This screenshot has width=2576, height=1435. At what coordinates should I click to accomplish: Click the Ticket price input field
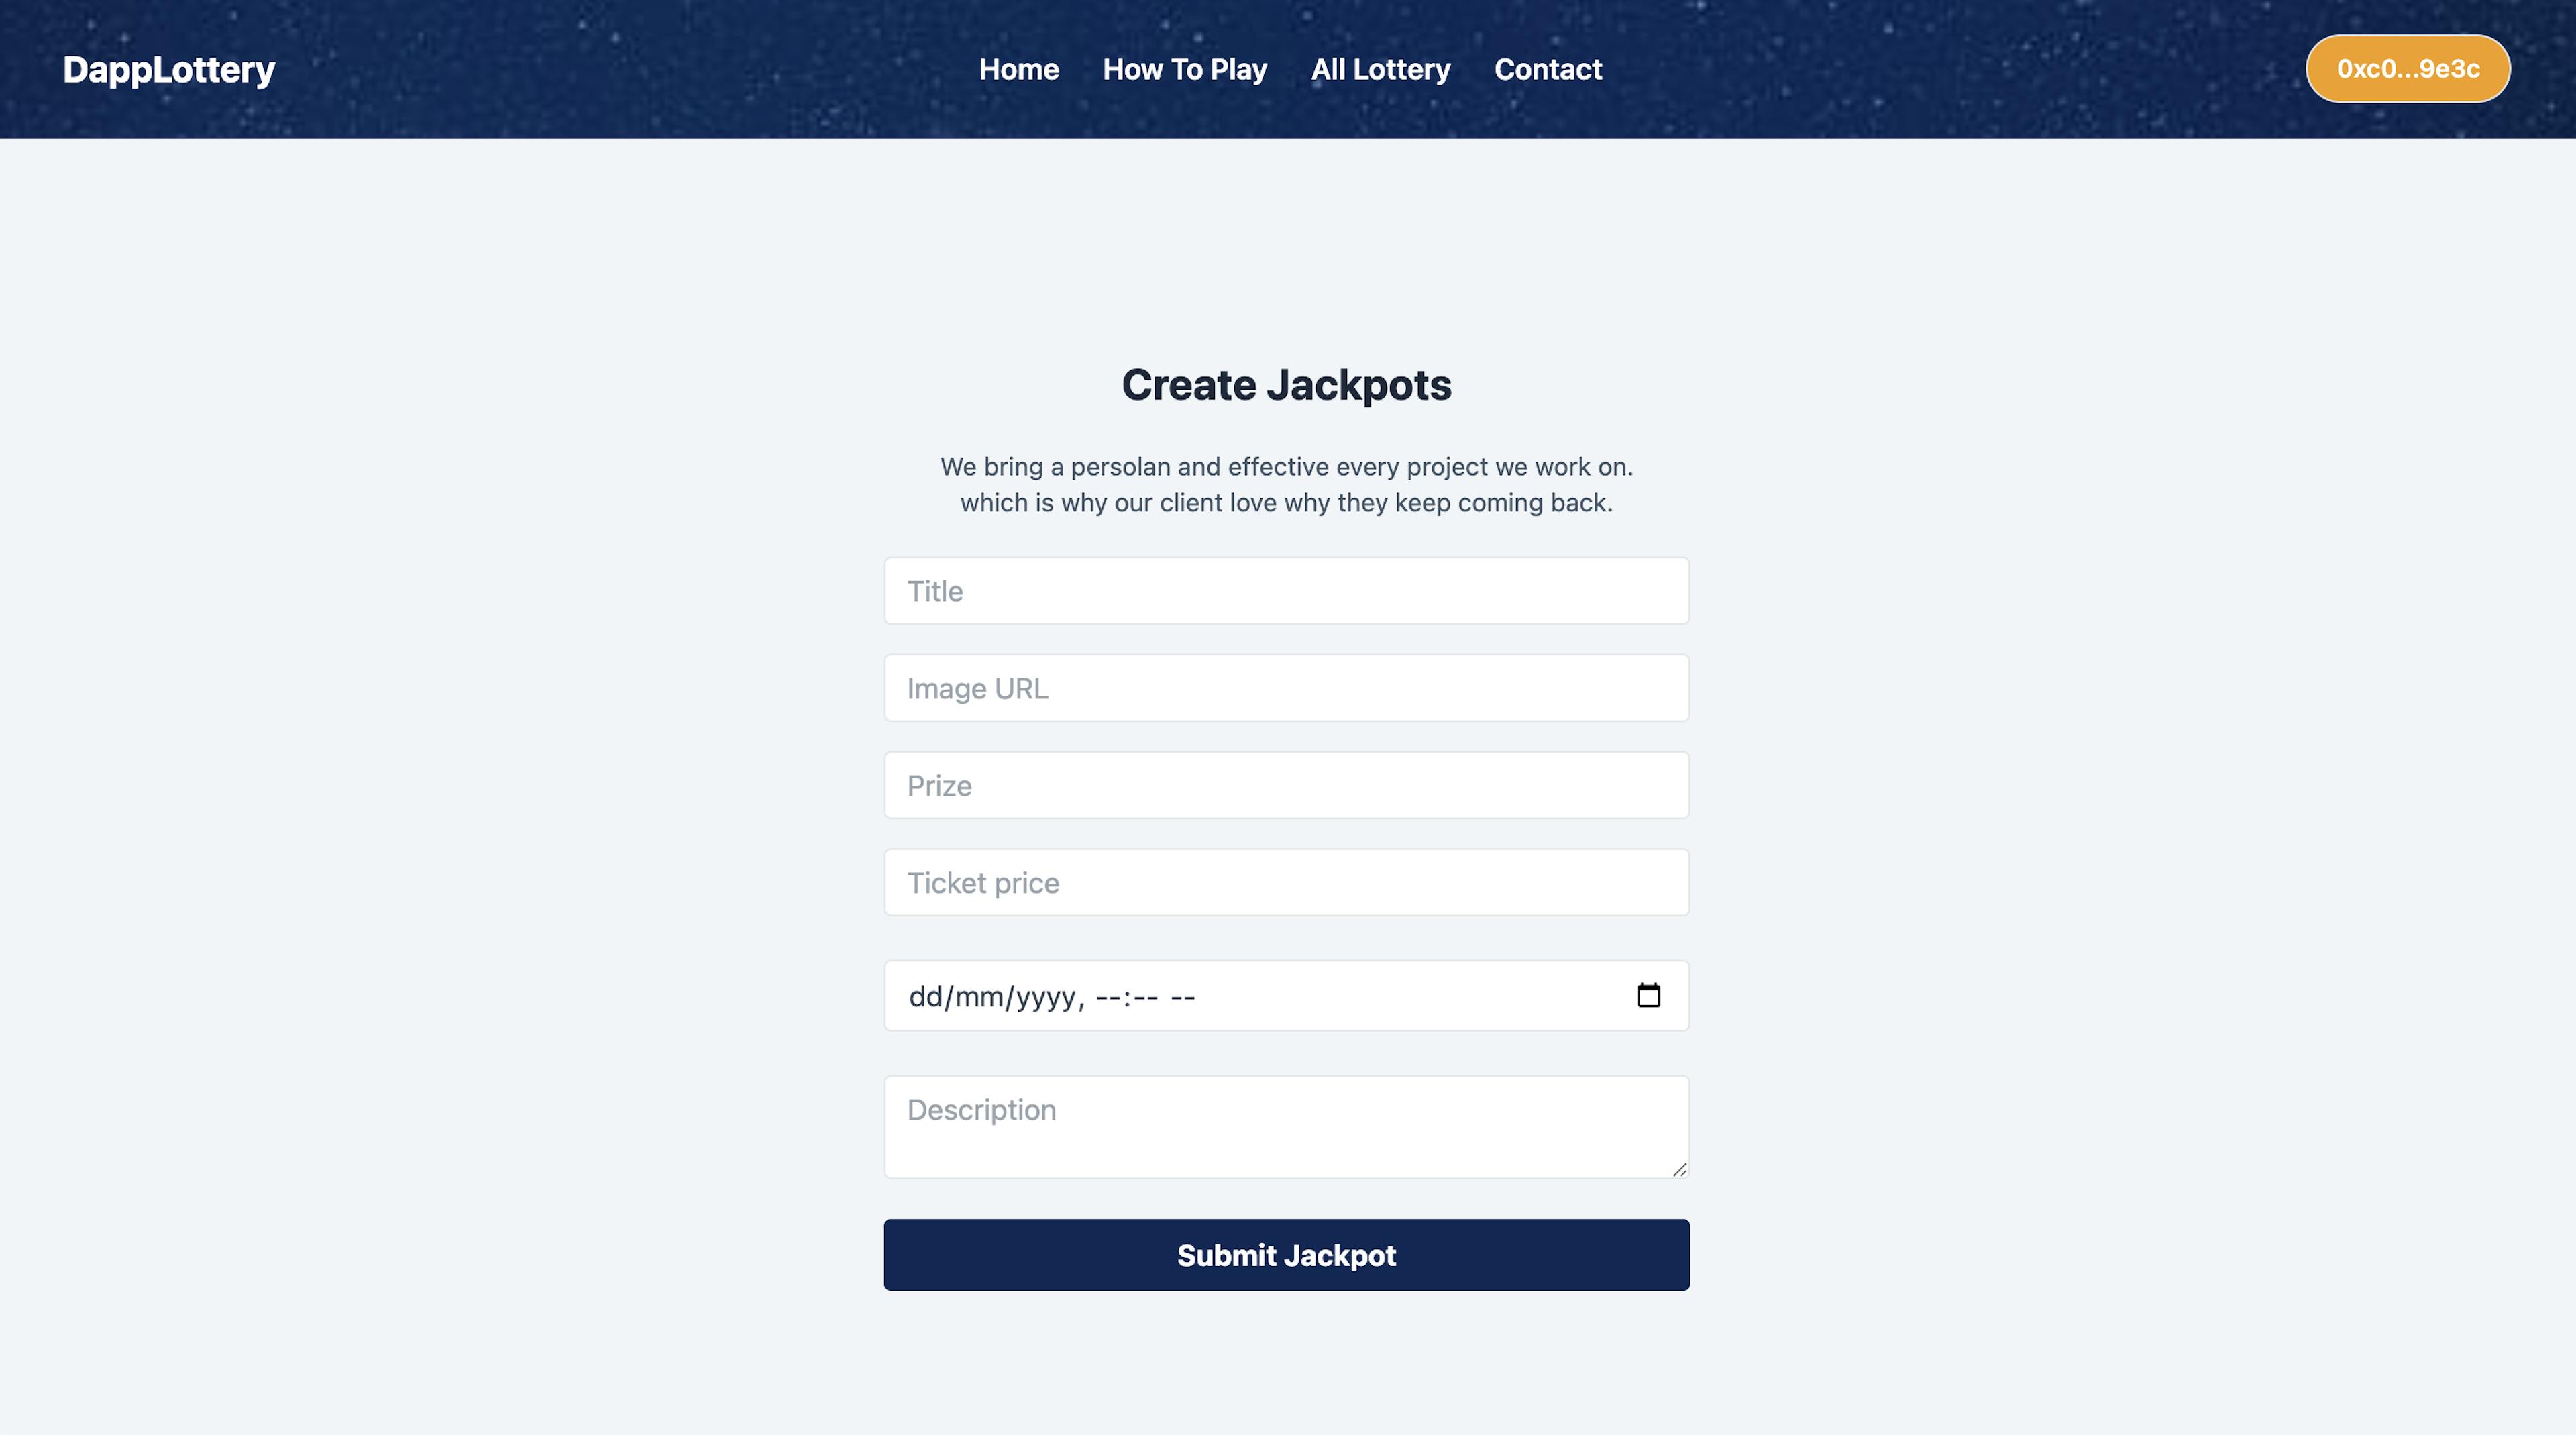pyautogui.click(x=1286, y=880)
